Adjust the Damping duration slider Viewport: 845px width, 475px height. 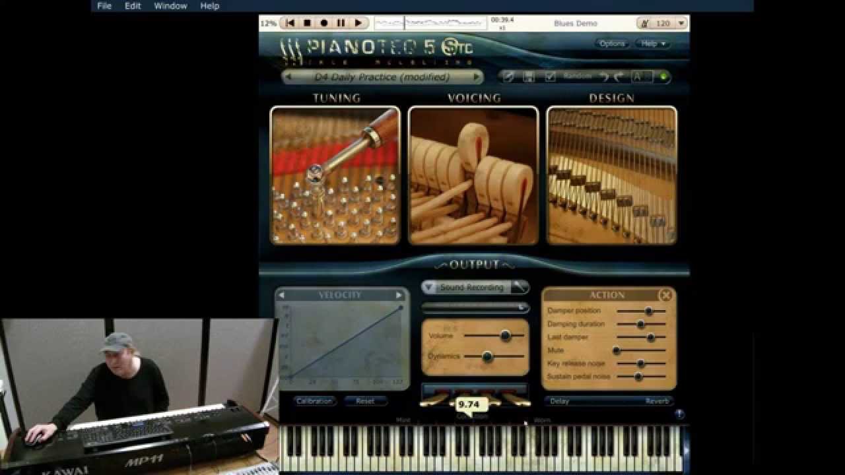640,324
